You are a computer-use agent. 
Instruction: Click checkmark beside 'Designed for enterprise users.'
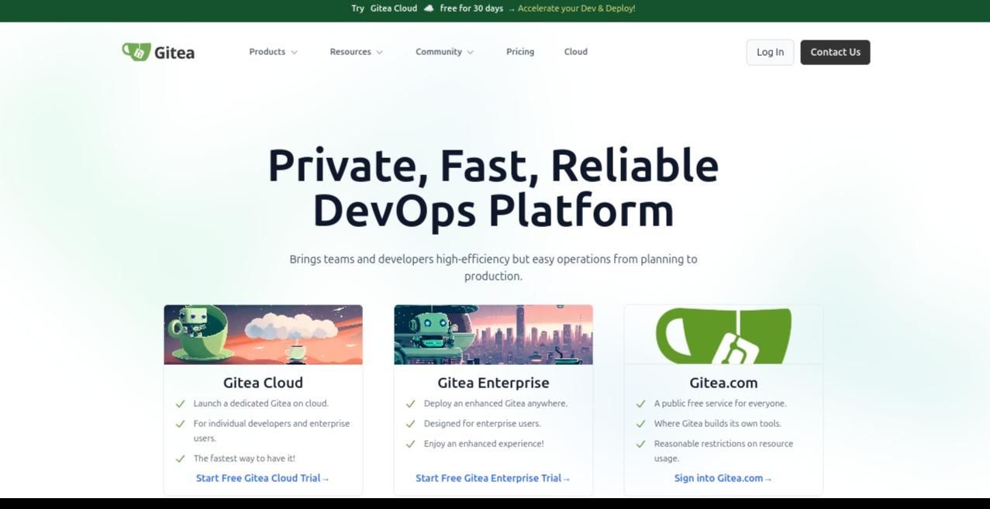coord(411,424)
